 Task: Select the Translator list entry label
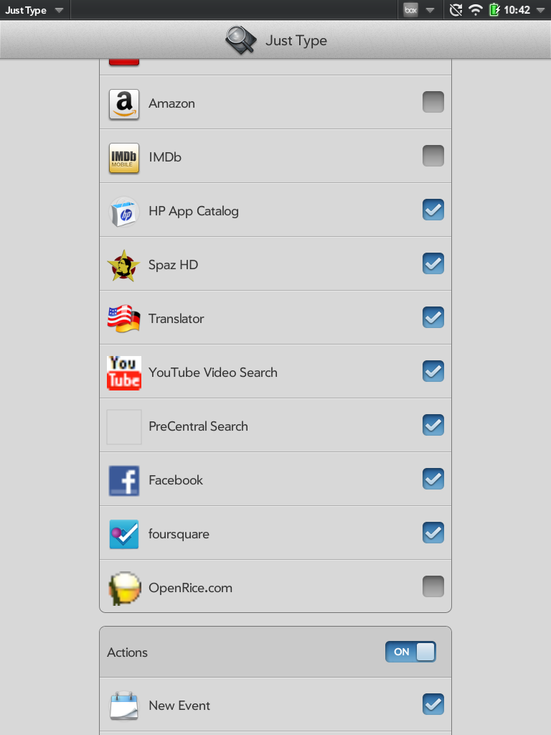[176, 319]
